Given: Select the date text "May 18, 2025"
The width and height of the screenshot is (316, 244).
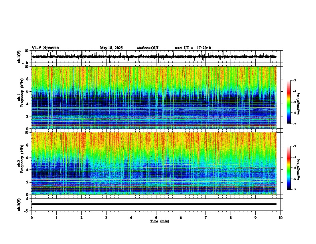Looking at the screenshot, I should pos(111,48).
